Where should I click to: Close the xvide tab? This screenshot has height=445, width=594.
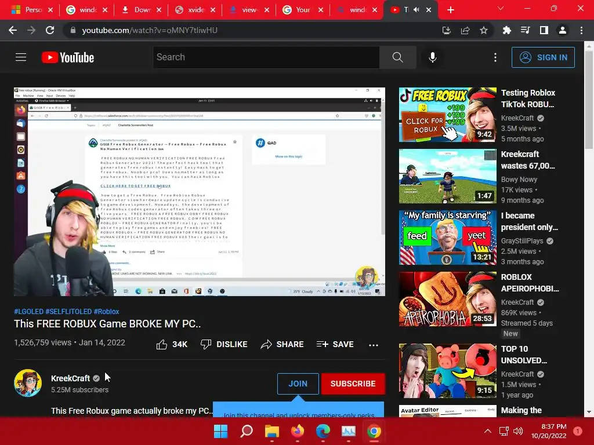pos(213,10)
